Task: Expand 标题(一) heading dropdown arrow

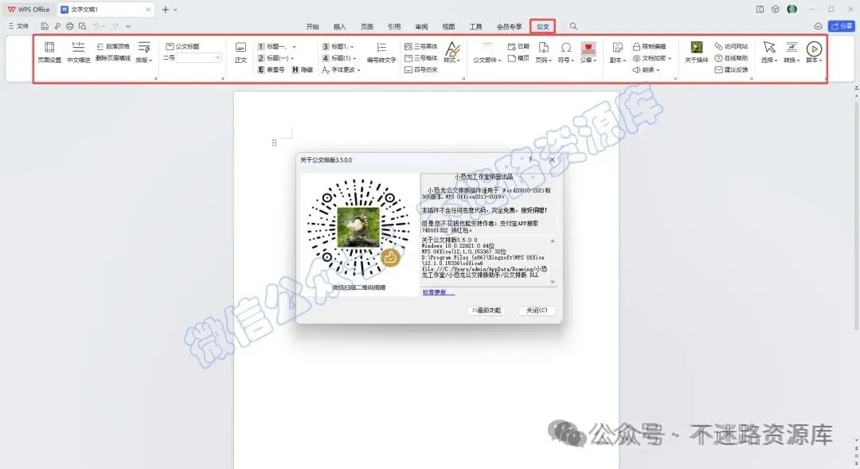Action: click(x=292, y=58)
